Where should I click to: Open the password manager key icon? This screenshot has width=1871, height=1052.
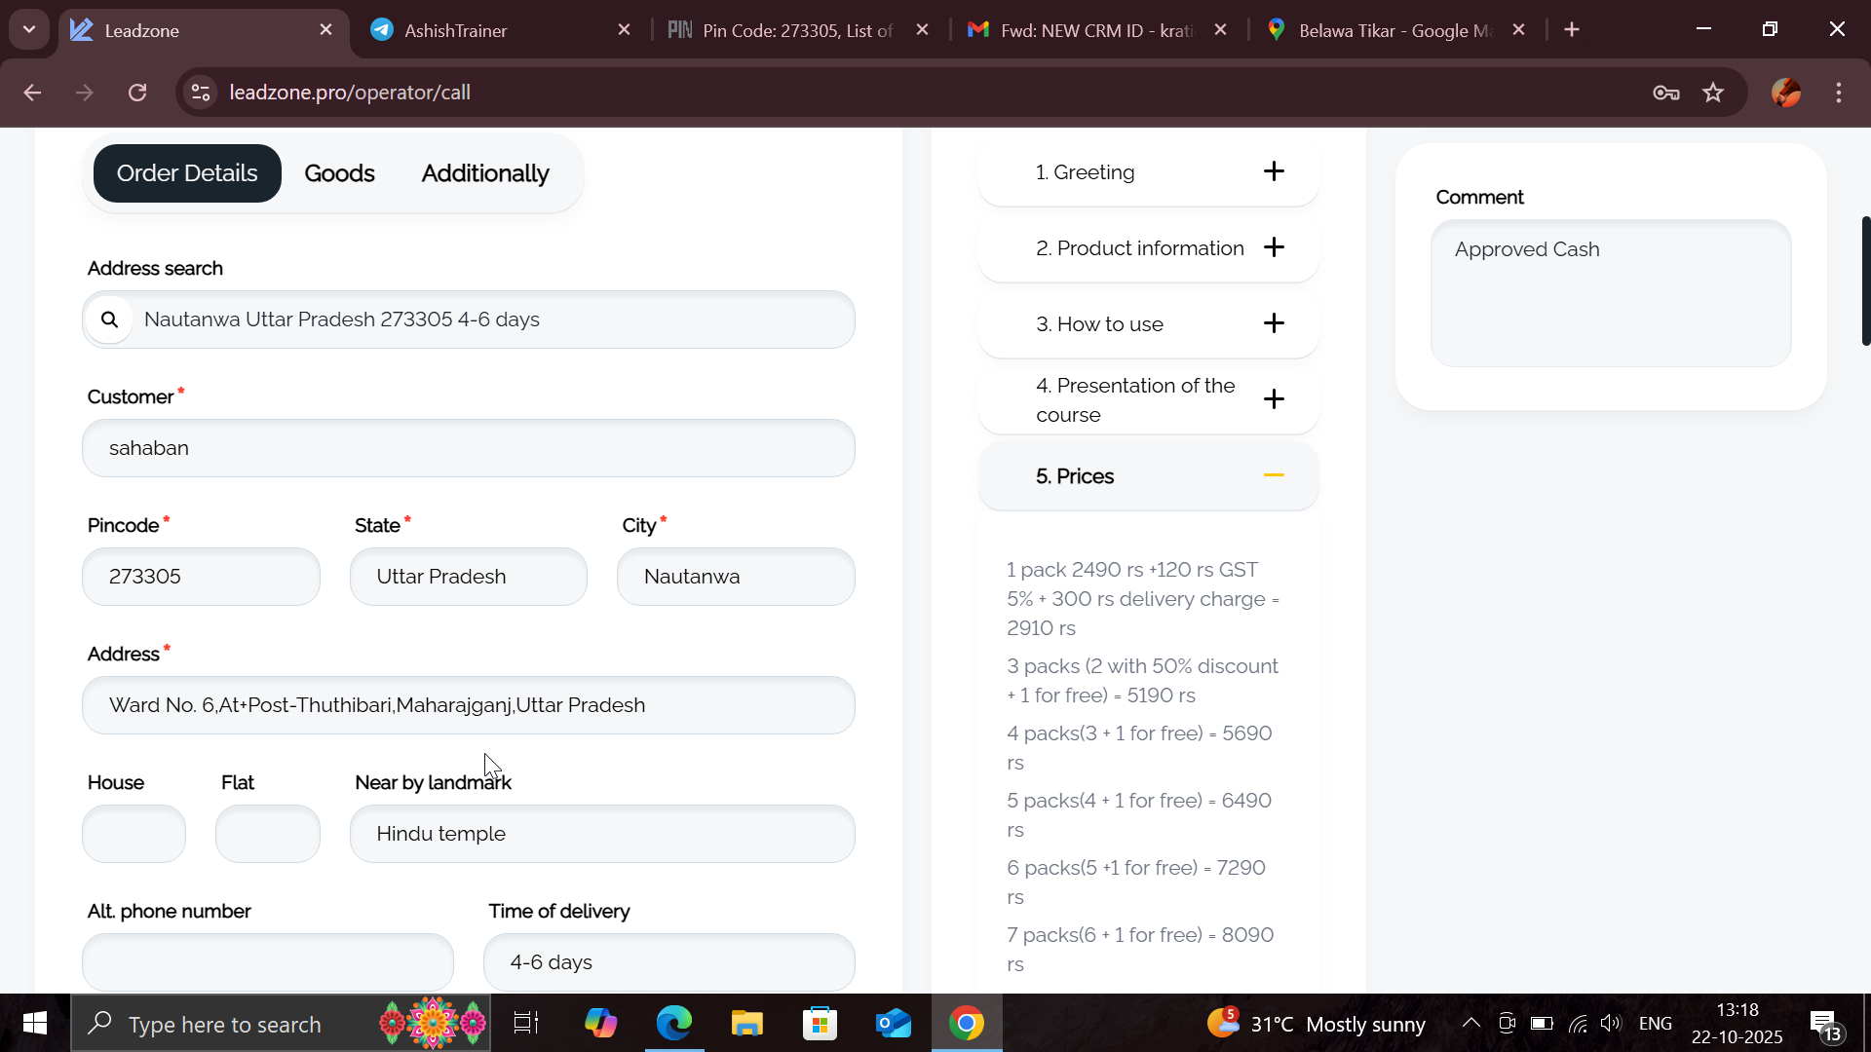tap(1665, 93)
